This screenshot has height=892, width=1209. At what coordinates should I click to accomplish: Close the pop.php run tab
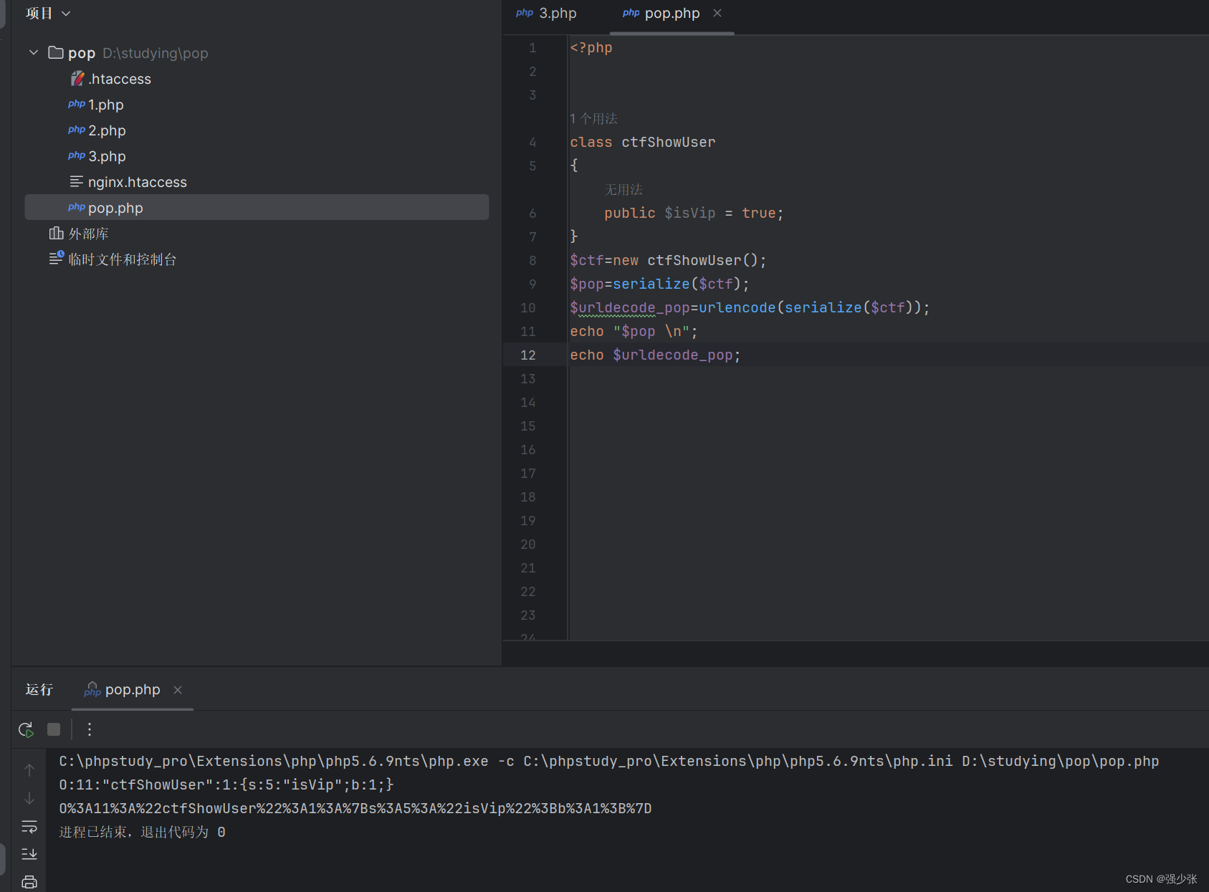(x=178, y=689)
